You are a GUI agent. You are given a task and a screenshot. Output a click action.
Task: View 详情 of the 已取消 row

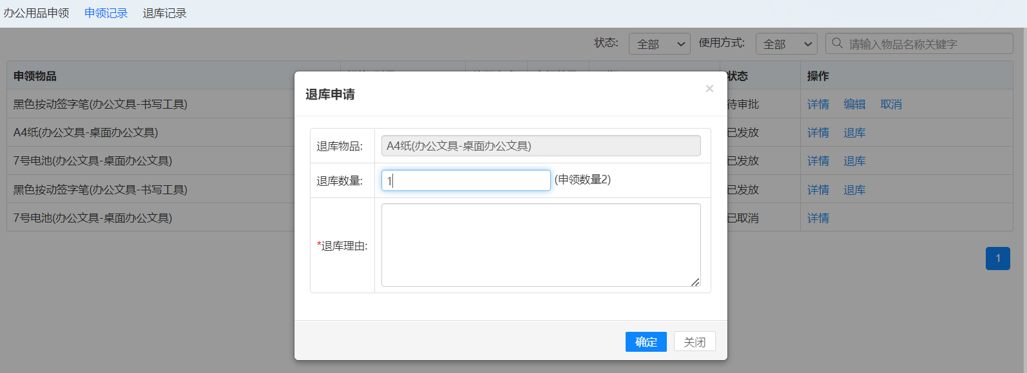coord(818,218)
